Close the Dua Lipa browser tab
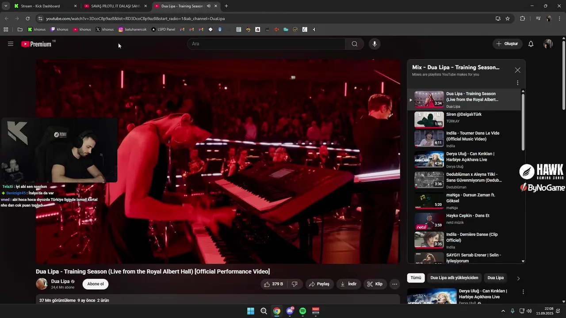 tap(216, 6)
